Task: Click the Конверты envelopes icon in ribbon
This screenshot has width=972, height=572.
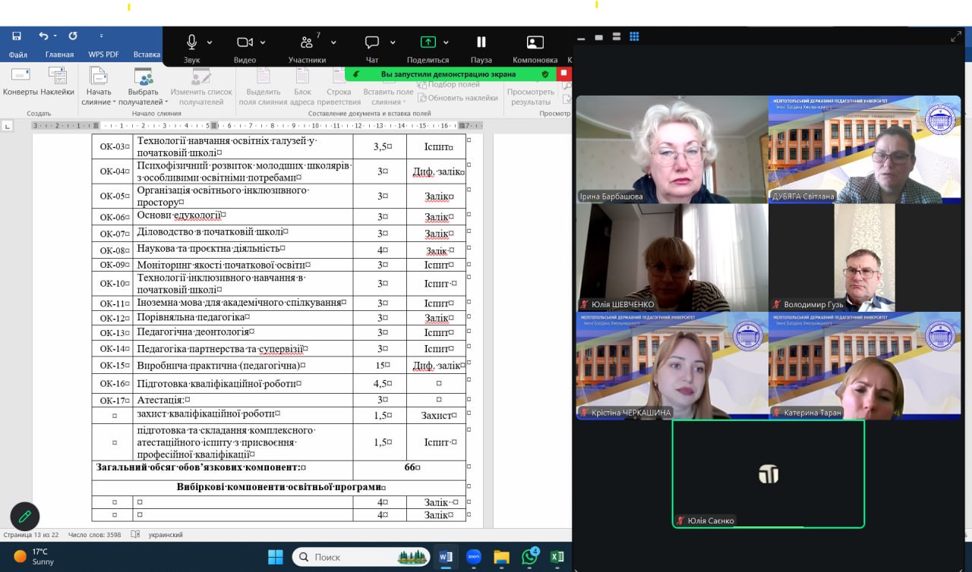Action: tap(21, 81)
